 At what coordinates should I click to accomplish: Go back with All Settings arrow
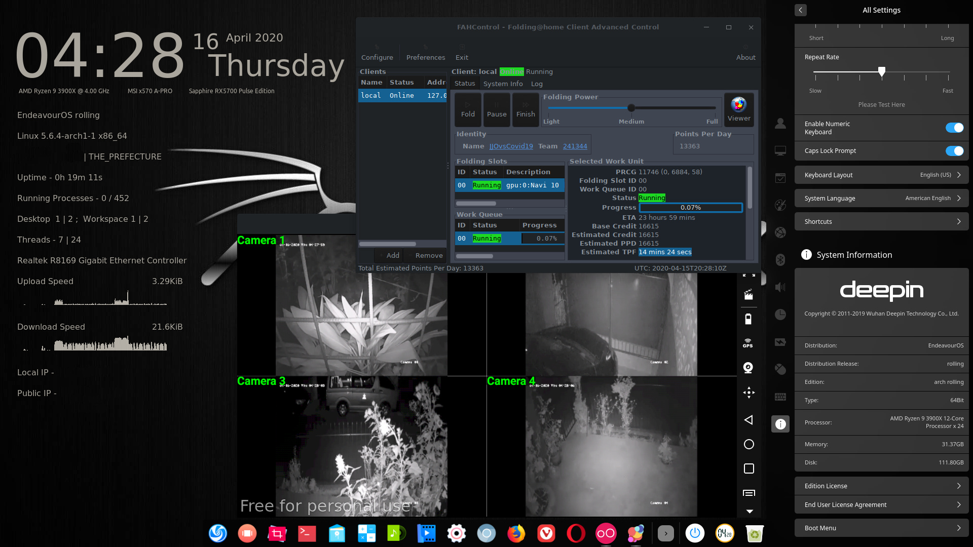coord(801,10)
